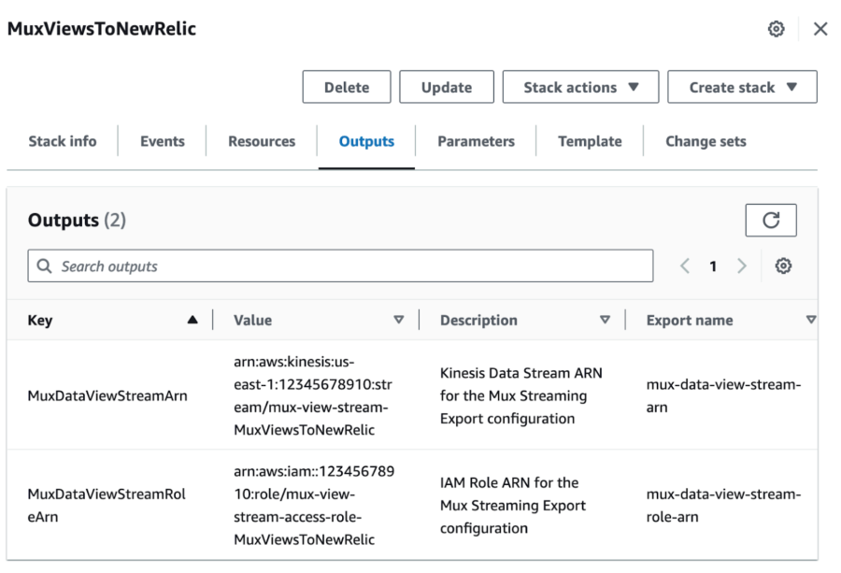841x573 pixels.
Task: Click the Update button
Action: pos(446,87)
